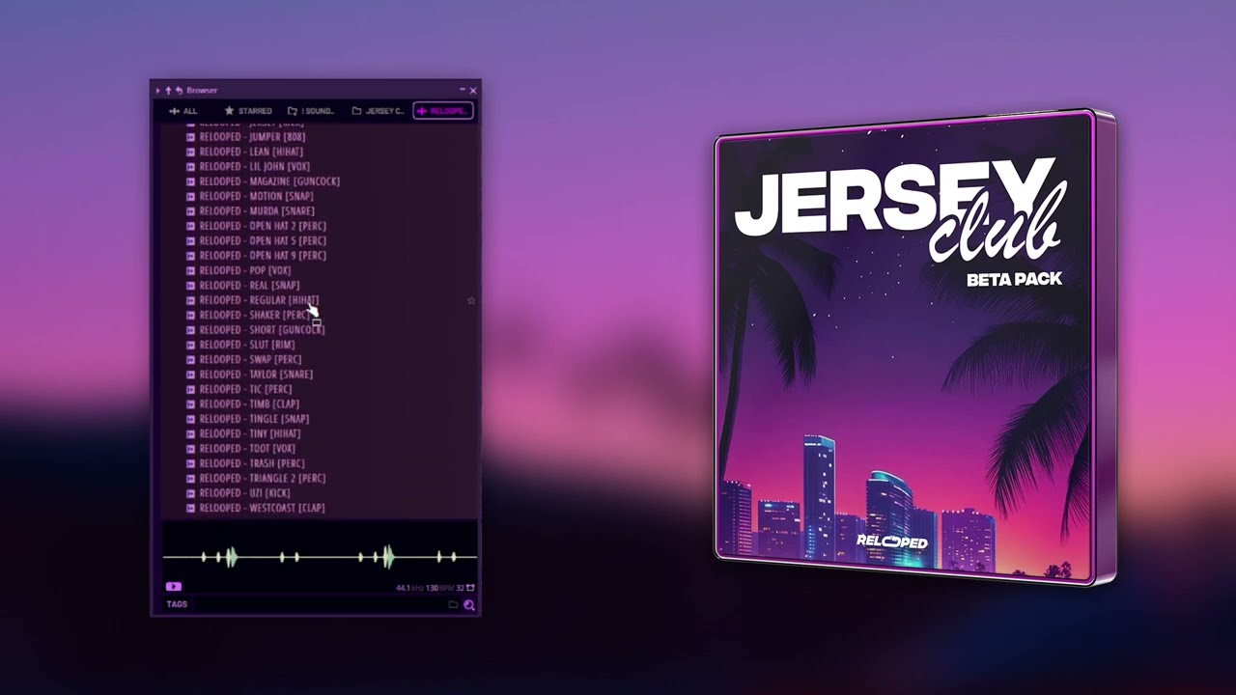Select RELOOPED - POP [VOX] text

pos(245,270)
